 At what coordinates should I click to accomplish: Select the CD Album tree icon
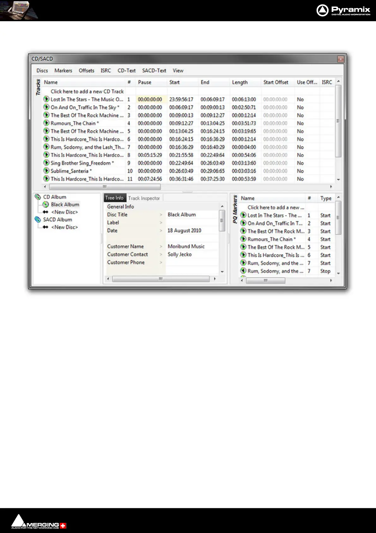coord(38,197)
